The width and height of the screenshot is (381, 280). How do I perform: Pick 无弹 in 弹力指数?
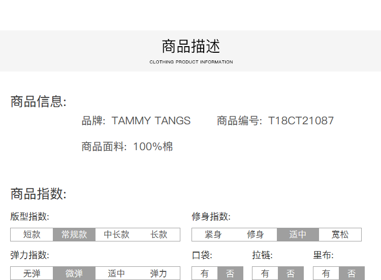(32, 273)
